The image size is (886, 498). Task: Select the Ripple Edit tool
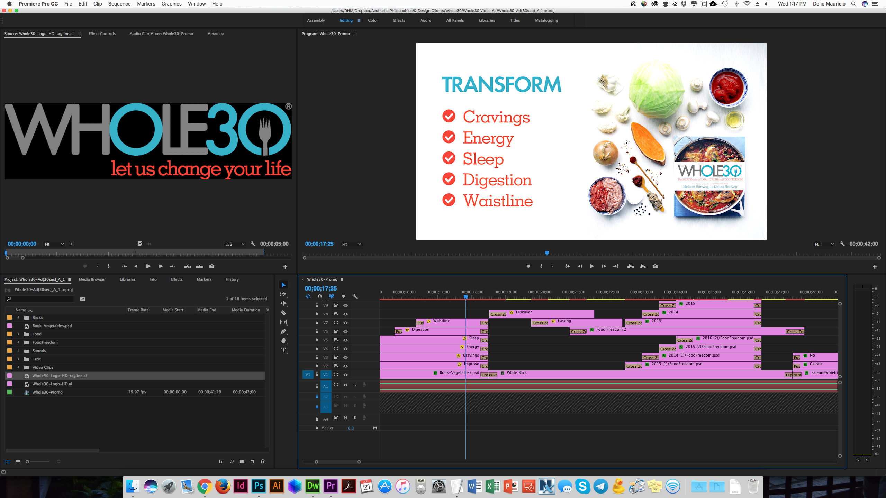click(283, 303)
